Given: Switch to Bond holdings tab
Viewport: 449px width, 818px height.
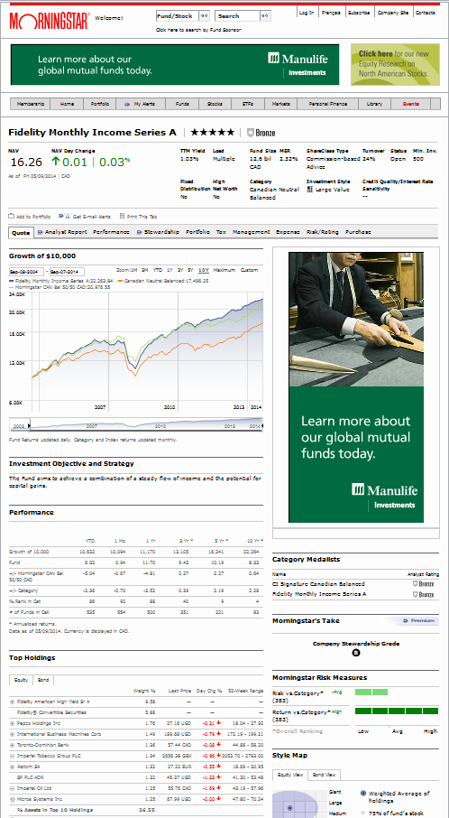Looking at the screenshot, I should tap(43, 680).
